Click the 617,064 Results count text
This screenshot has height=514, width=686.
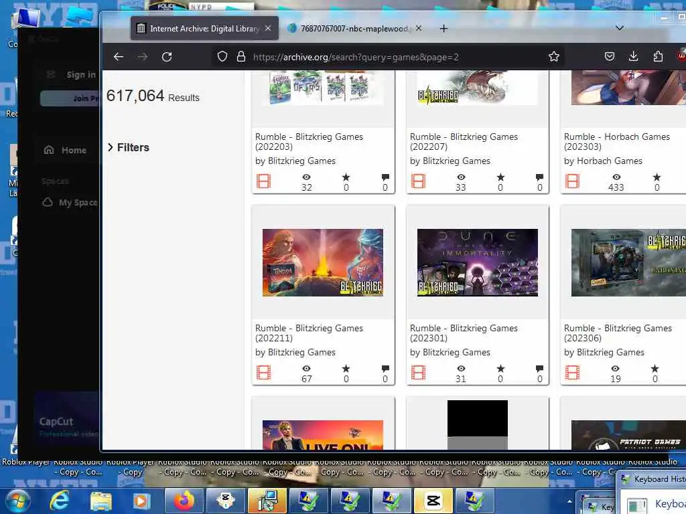click(x=153, y=96)
